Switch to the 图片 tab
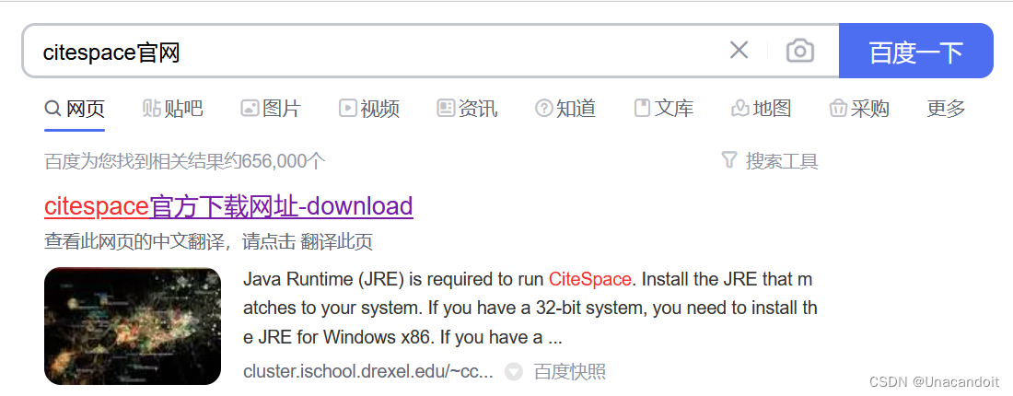The width and height of the screenshot is (1013, 396). 271,109
